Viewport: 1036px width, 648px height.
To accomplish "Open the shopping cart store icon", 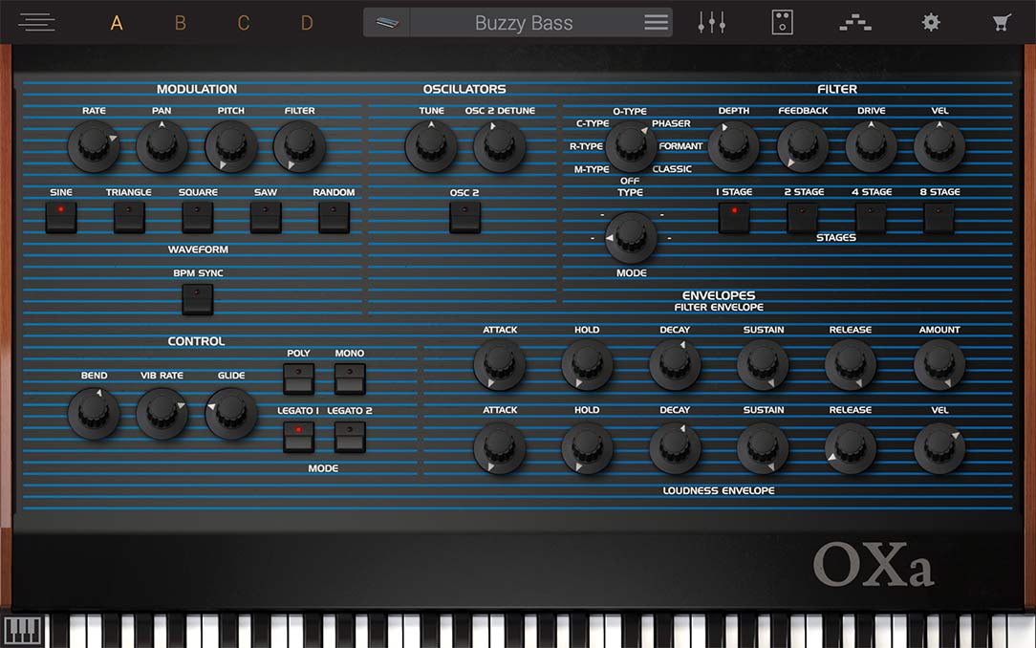I will coord(1002,22).
